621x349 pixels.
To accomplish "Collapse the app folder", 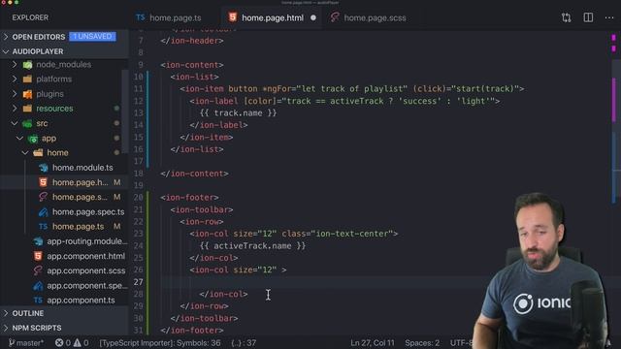I will coord(19,138).
